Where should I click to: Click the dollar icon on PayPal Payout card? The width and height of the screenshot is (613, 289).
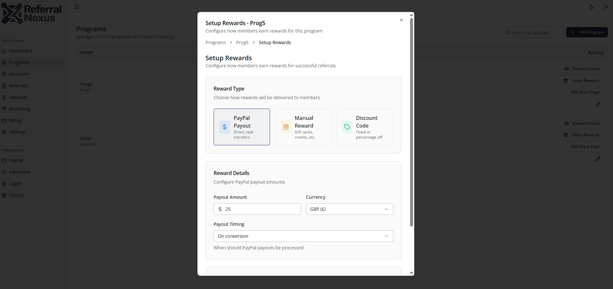[225, 127]
